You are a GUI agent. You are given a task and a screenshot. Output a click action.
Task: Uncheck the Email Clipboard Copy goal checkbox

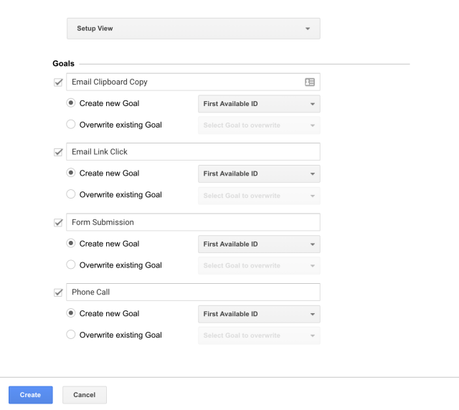pos(58,82)
